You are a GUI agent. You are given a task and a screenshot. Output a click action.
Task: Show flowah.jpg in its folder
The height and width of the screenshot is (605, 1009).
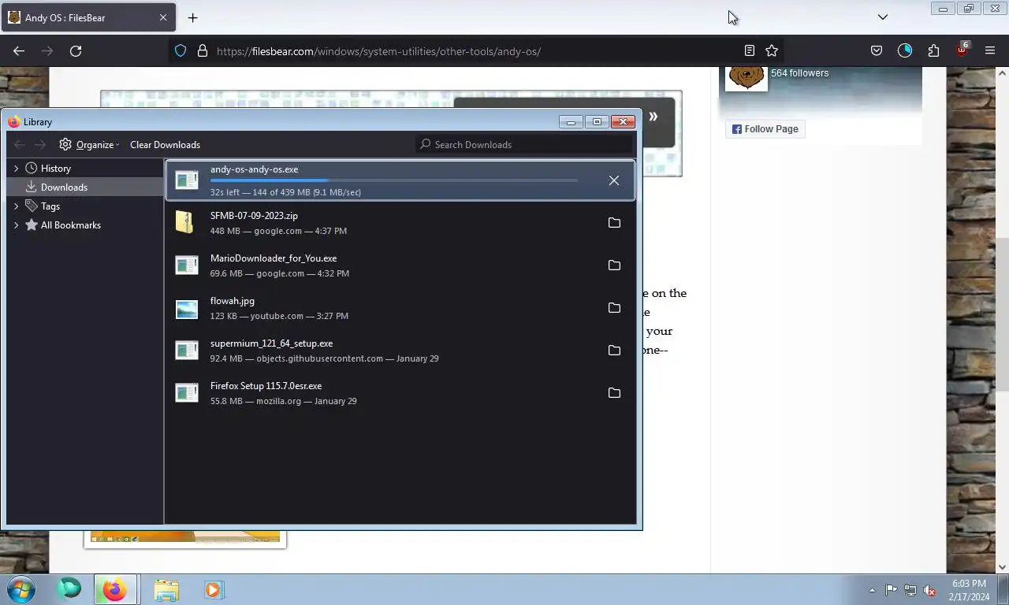coord(614,308)
